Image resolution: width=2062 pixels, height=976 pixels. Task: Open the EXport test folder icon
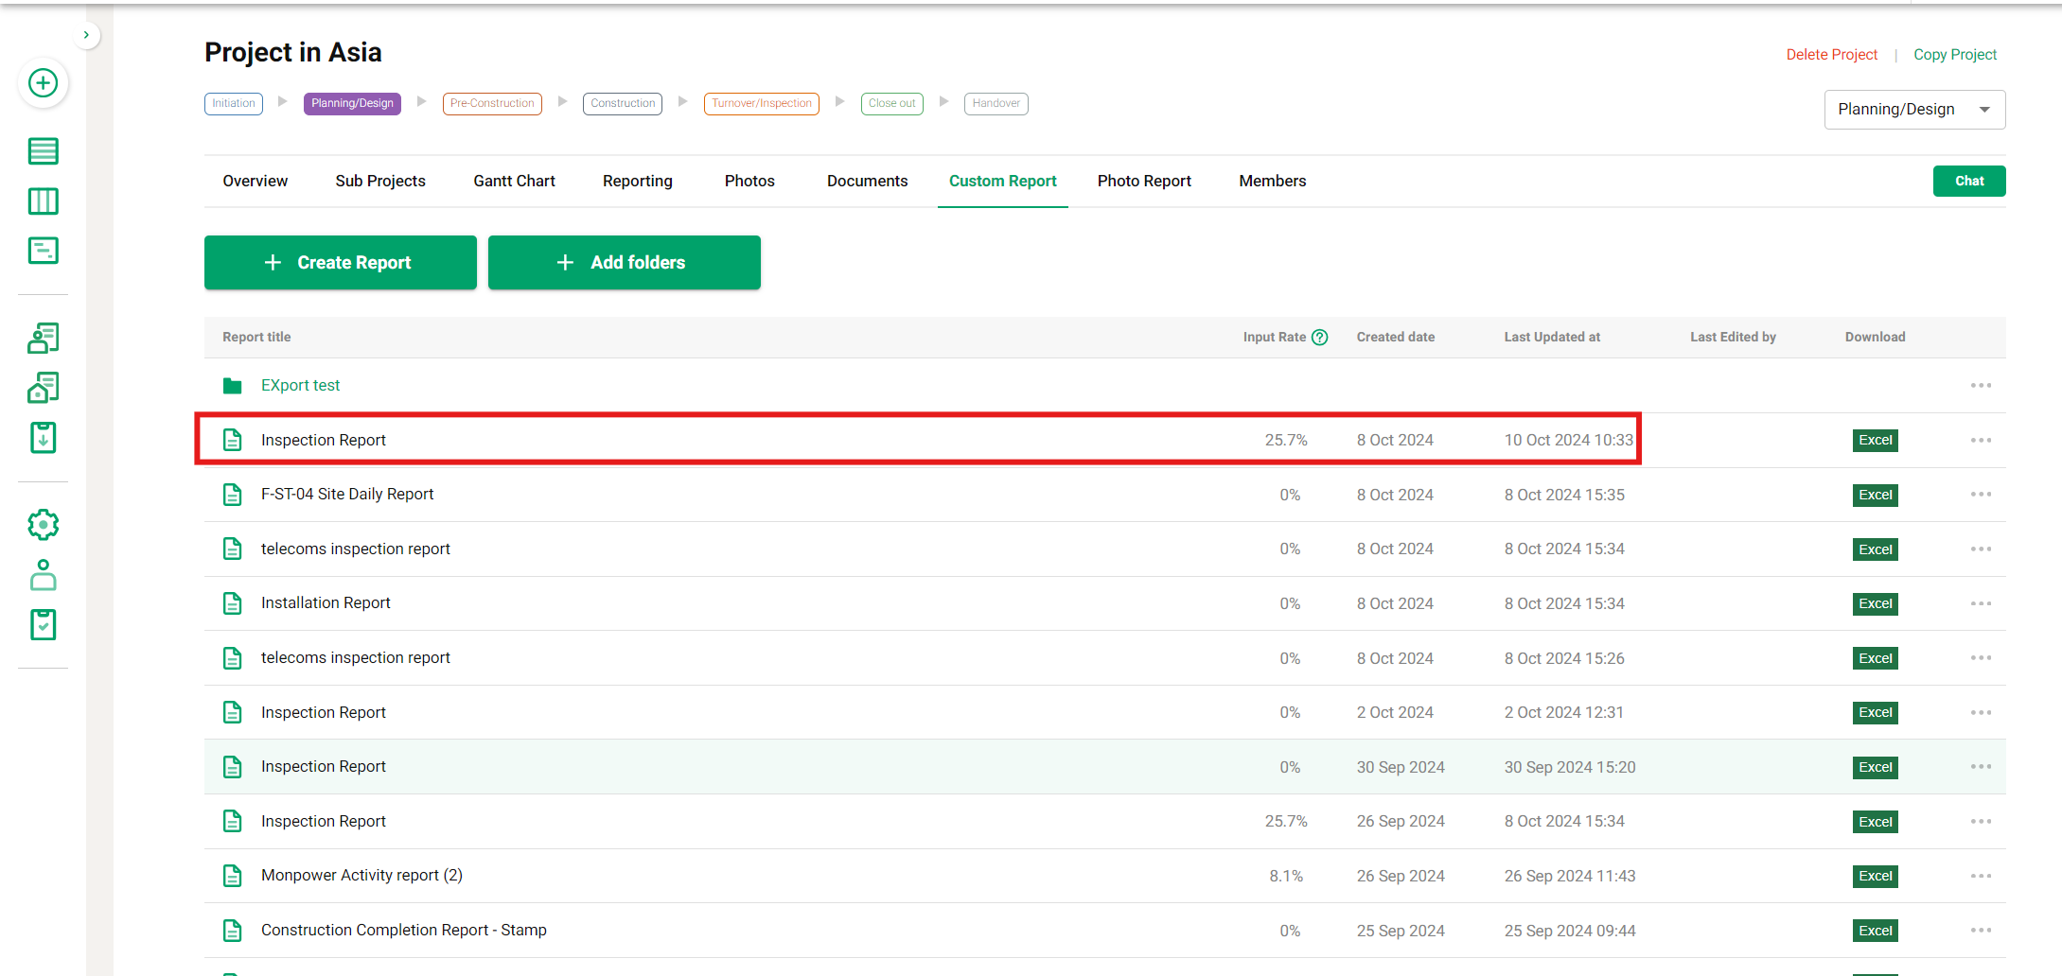pos(232,386)
